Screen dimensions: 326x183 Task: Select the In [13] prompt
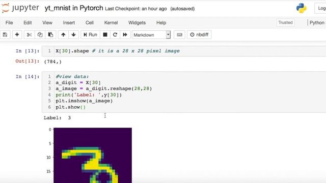28,51
